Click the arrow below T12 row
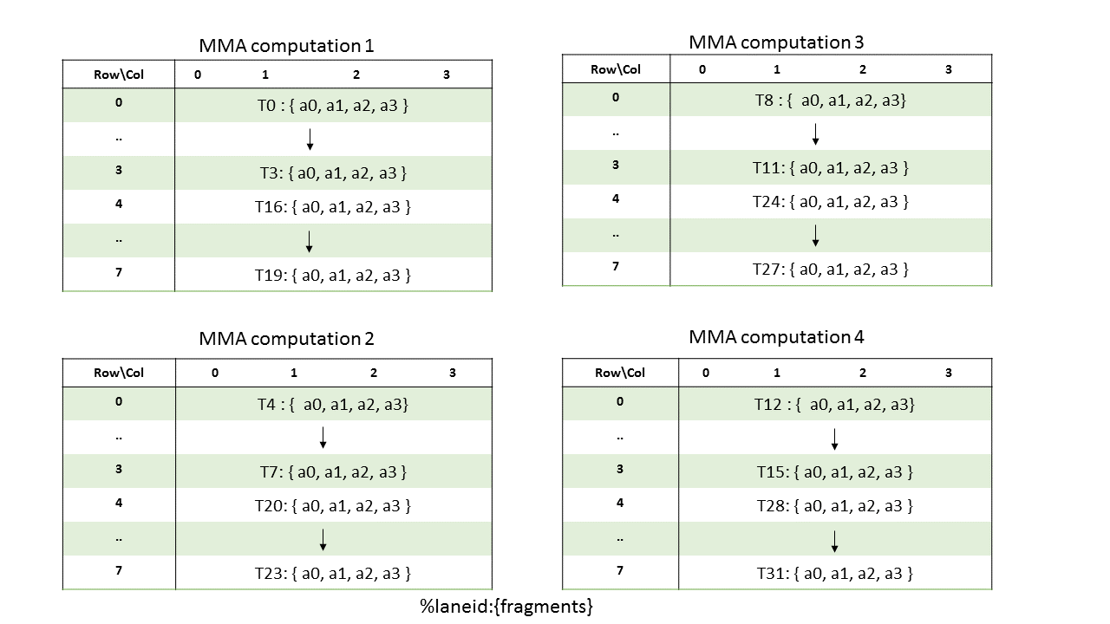 [x=834, y=439]
